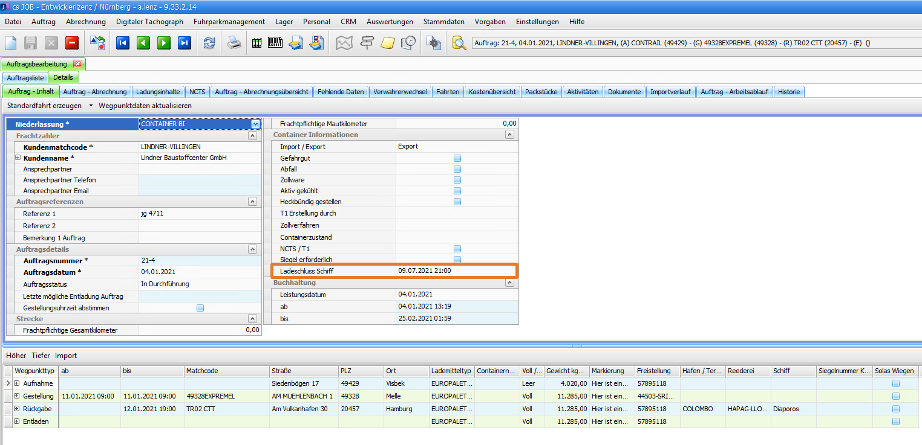The image size is (922, 445).
Task: Expand the Gestellung waypoint row
Action: pyautogui.click(x=17, y=396)
